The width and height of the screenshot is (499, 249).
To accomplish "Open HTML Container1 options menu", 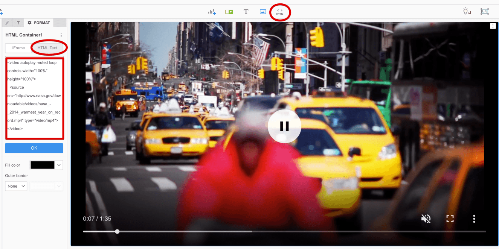I will pos(61,35).
